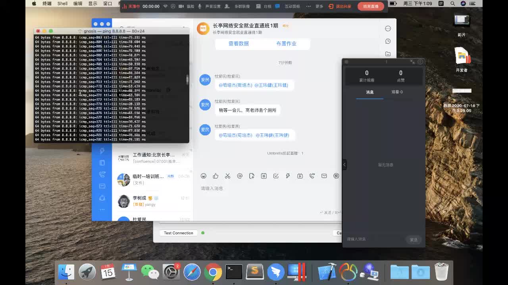The width and height of the screenshot is (508, 285).
Task: Open the 终端 menu in menu bar
Action: (47, 4)
